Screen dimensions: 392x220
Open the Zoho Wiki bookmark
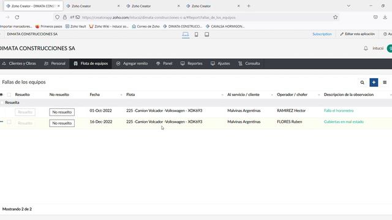(109, 26)
